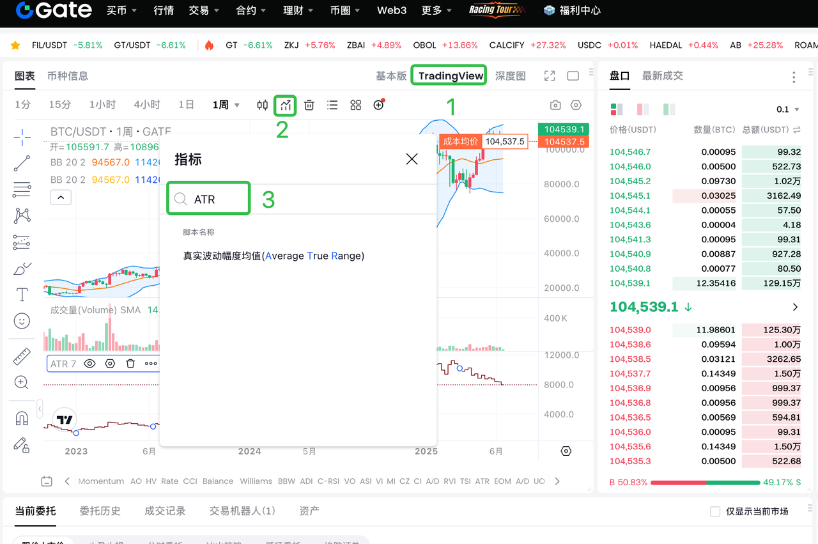Open the indicators chart icon in toolbar

(285, 105)
